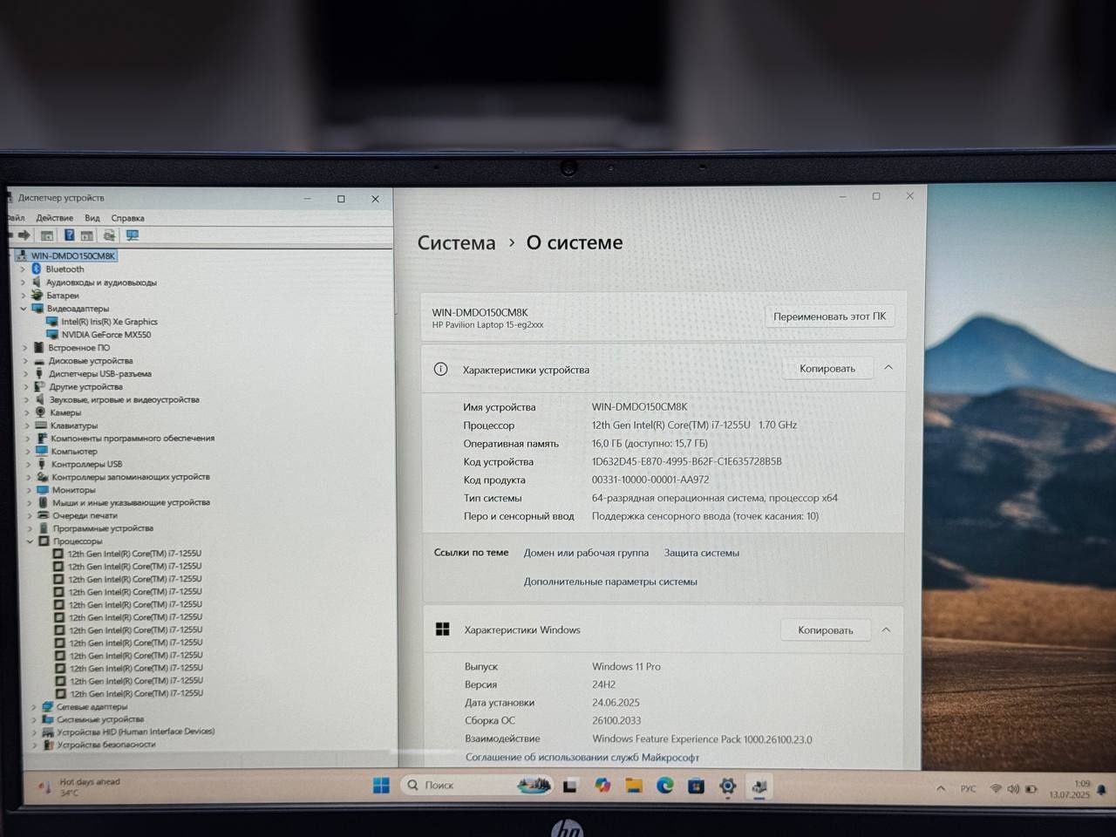Click the blue Help question-mark toolbar icon

[x=69, y=235]
